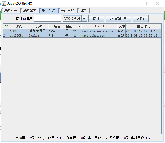
Task: Click the name cell 好例子
Action: tap(57, 35)
